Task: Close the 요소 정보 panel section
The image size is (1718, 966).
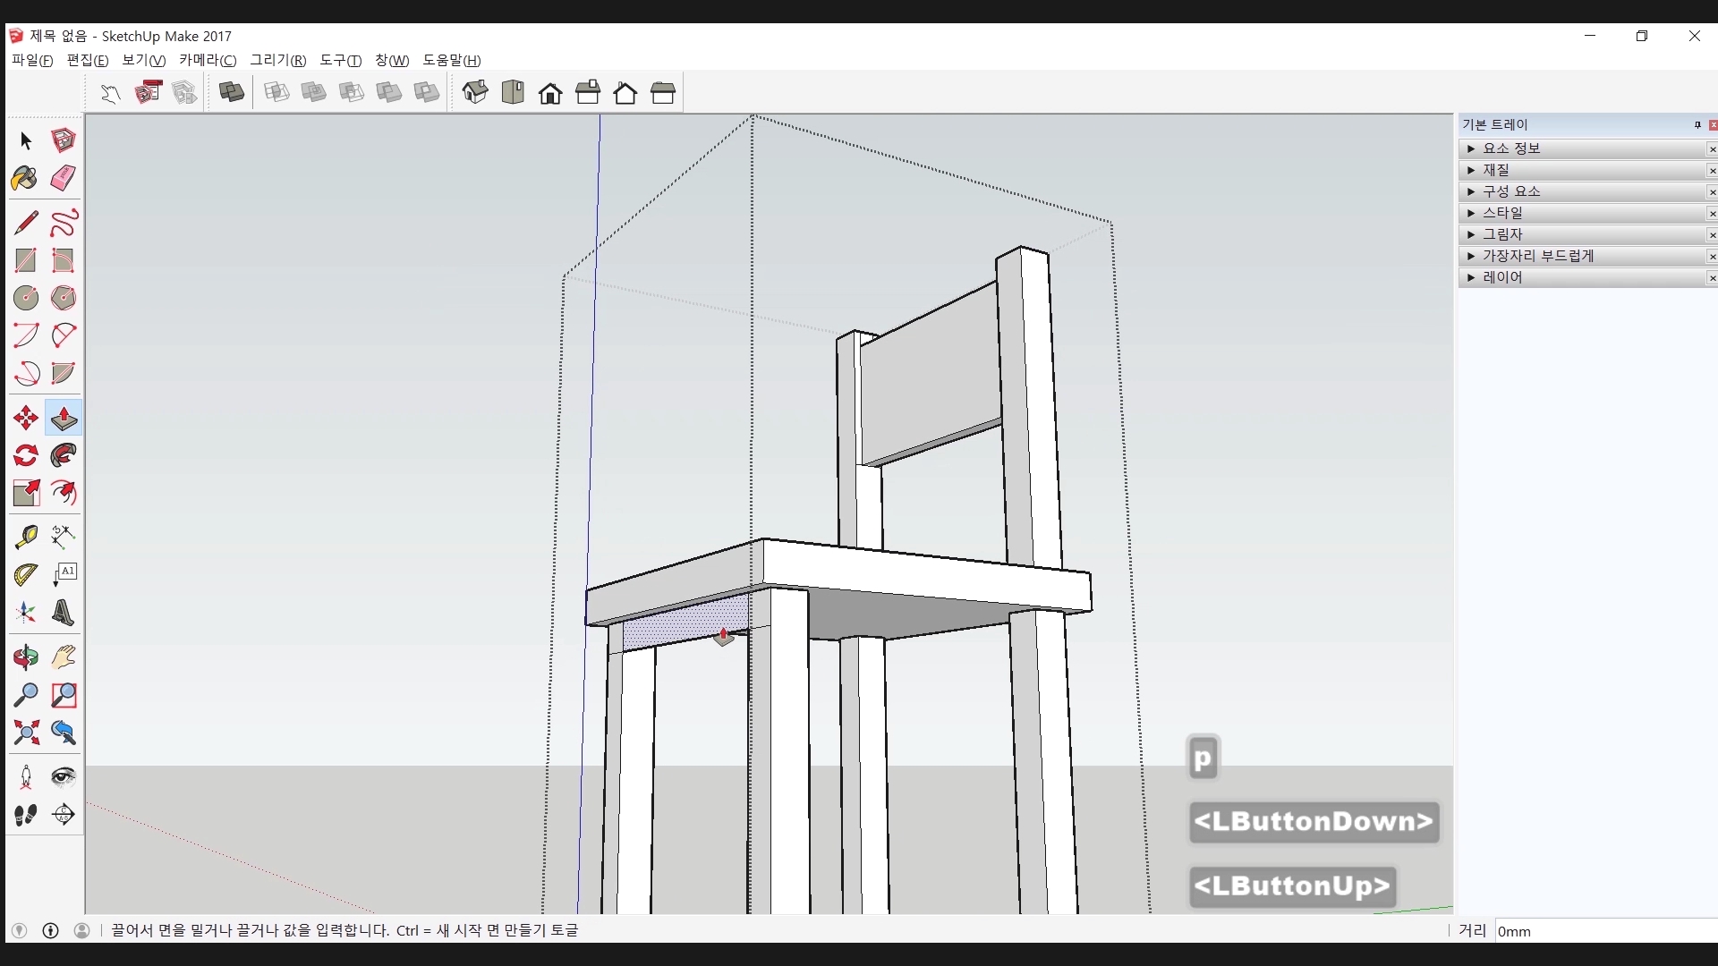Action: 1712,149
